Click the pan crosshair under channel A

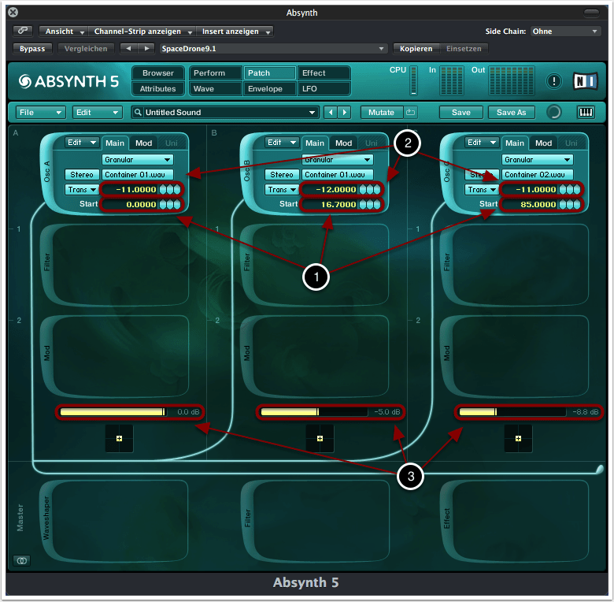pyautogui.click(x=120, y=438)
